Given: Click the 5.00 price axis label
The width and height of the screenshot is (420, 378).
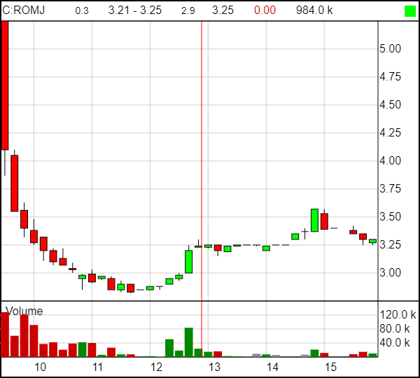Looking at the screenshot, I should pyautogui.click(x=391, y=49).
